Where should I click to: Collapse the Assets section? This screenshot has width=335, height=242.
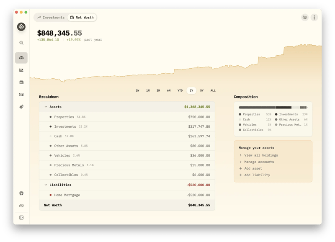(x=46, y=107)
